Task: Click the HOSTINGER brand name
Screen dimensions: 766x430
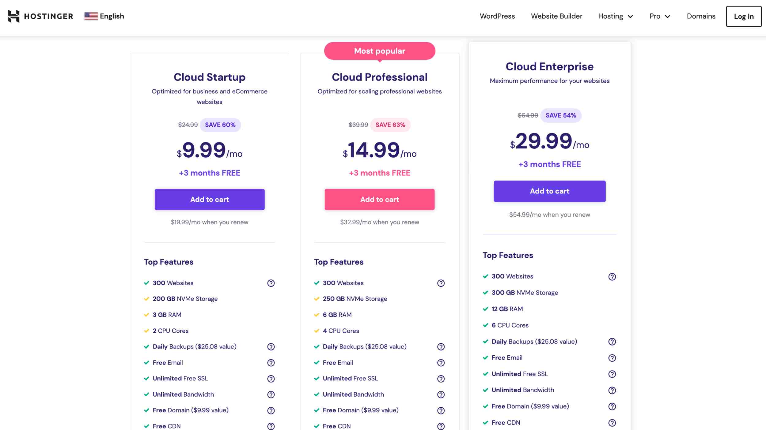Action: pos(49,16)
